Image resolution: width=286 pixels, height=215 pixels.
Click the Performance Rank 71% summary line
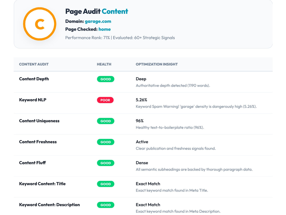click(120, 38)
